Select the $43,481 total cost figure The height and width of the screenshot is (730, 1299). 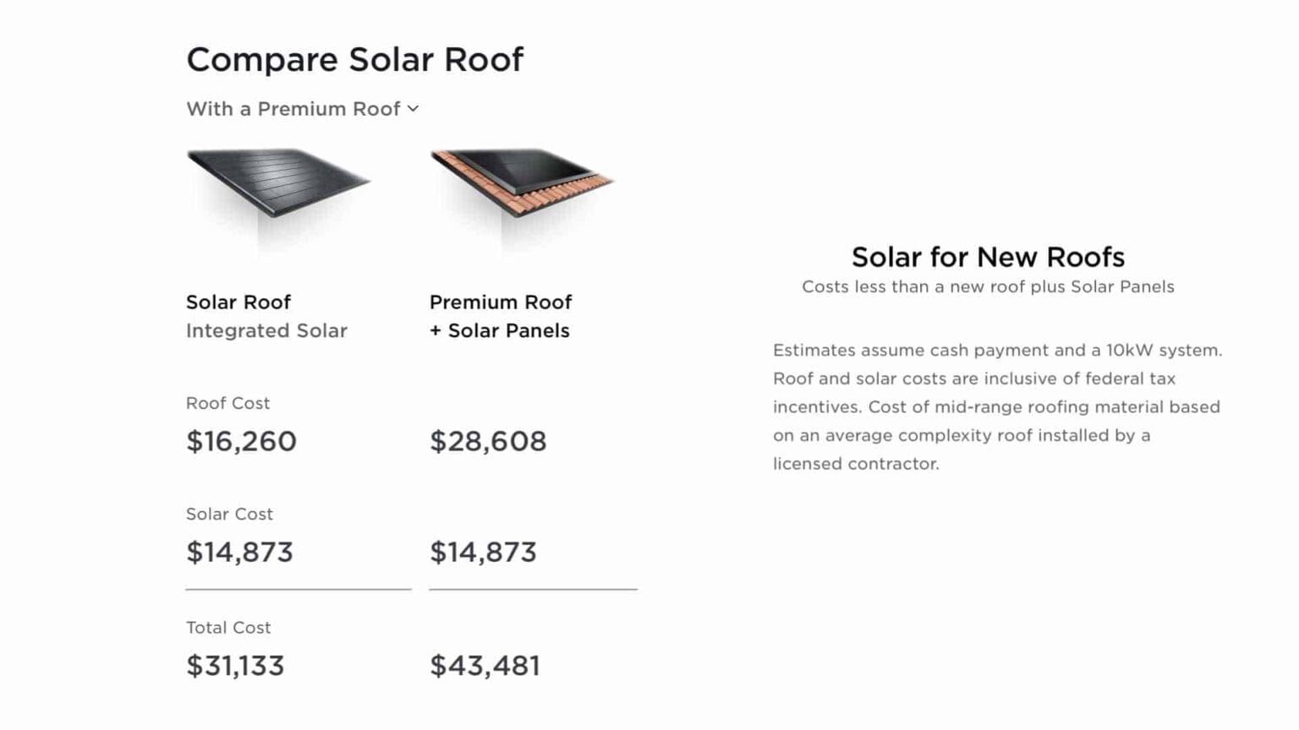pyautogui.click(x=485, y=665)
